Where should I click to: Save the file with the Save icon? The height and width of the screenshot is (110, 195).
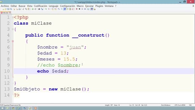(x=8, y=9)
